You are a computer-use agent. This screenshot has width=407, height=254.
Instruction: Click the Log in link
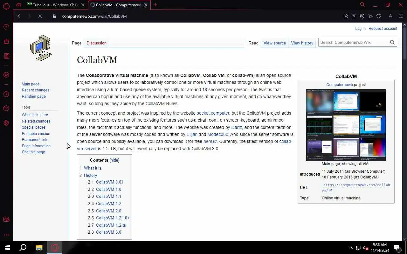(x=360, y=29)
